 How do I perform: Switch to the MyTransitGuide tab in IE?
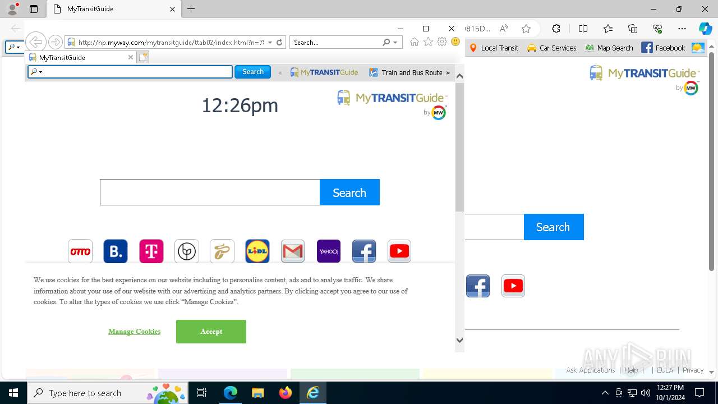click(x=80, y=57)
